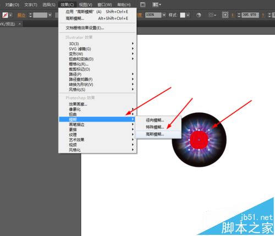This screenshot has width=275, height=236.
Task: Open the 文字(T) menu
Action: pos(31,4)
